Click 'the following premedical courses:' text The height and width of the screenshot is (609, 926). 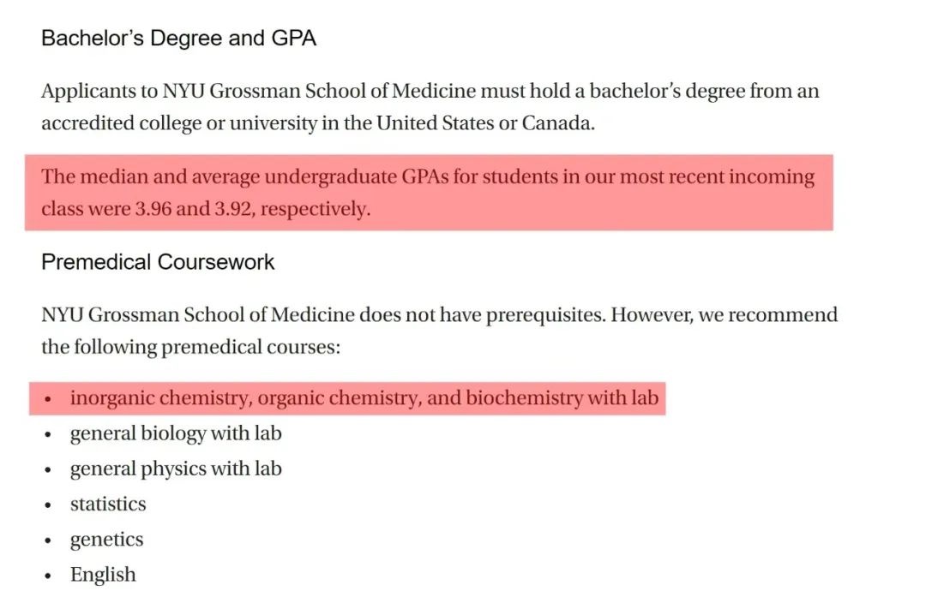pyautogui.click(x=190, y=347)
